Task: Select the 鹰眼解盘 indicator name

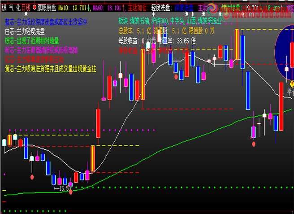Action: coord(47,8)
